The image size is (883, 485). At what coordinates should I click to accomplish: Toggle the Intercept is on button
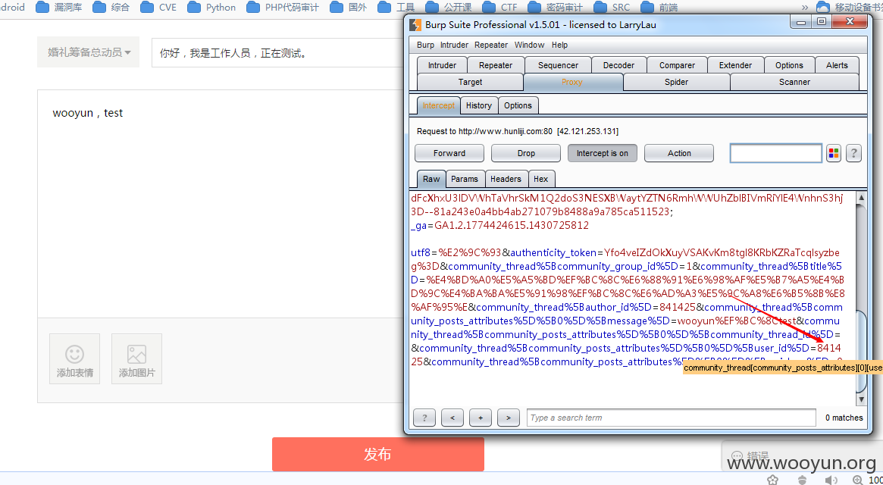click(x=602, y=153)
